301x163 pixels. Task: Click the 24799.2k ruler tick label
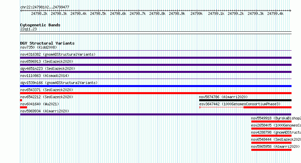(x=236, y=13)
